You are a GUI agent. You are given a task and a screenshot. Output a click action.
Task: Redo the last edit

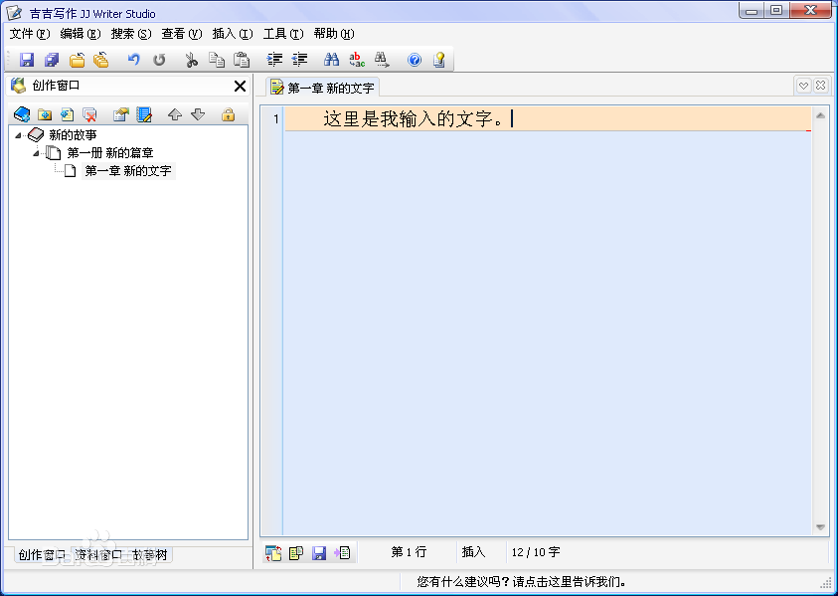159,60
